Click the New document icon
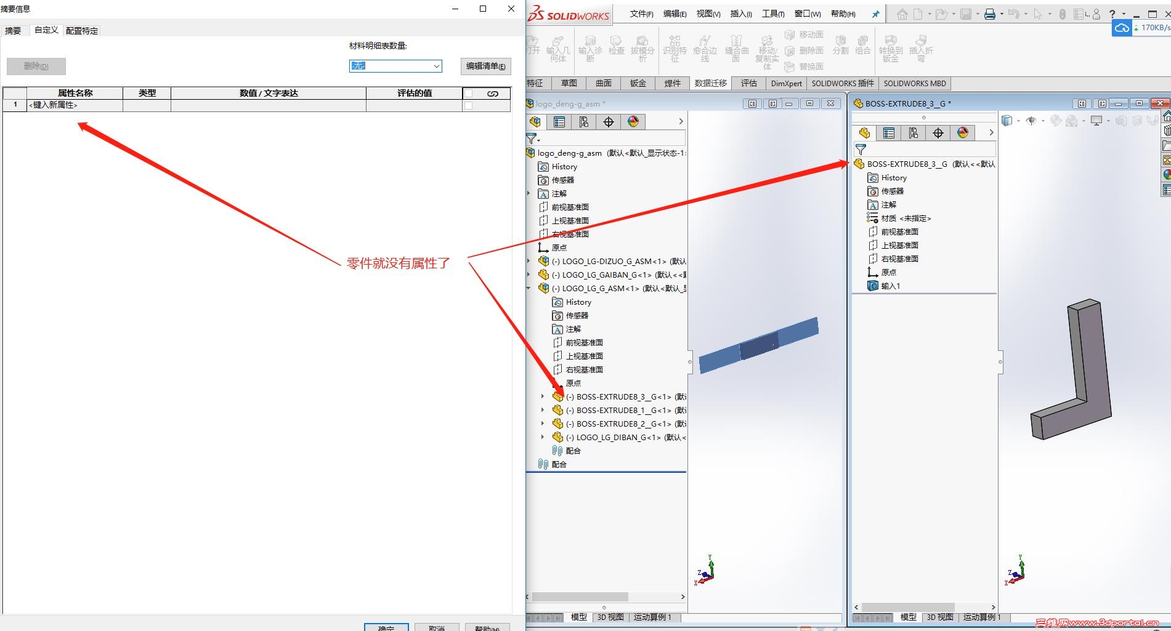This screenshot has width=1171, height=631. click(918, 14)
